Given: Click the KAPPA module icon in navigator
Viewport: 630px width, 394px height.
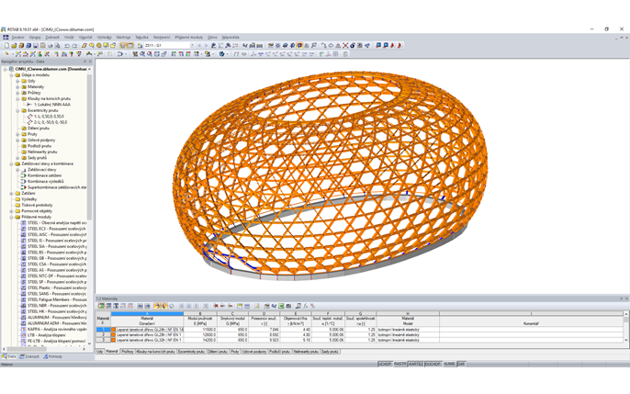Looking at the screenshot, I should point(23,329).
